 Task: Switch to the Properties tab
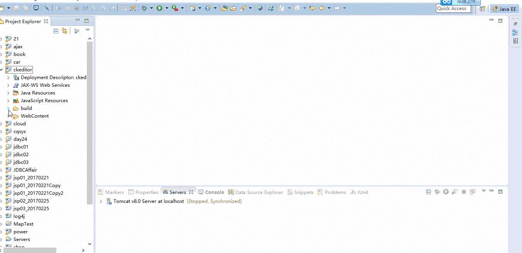(143, 192)
